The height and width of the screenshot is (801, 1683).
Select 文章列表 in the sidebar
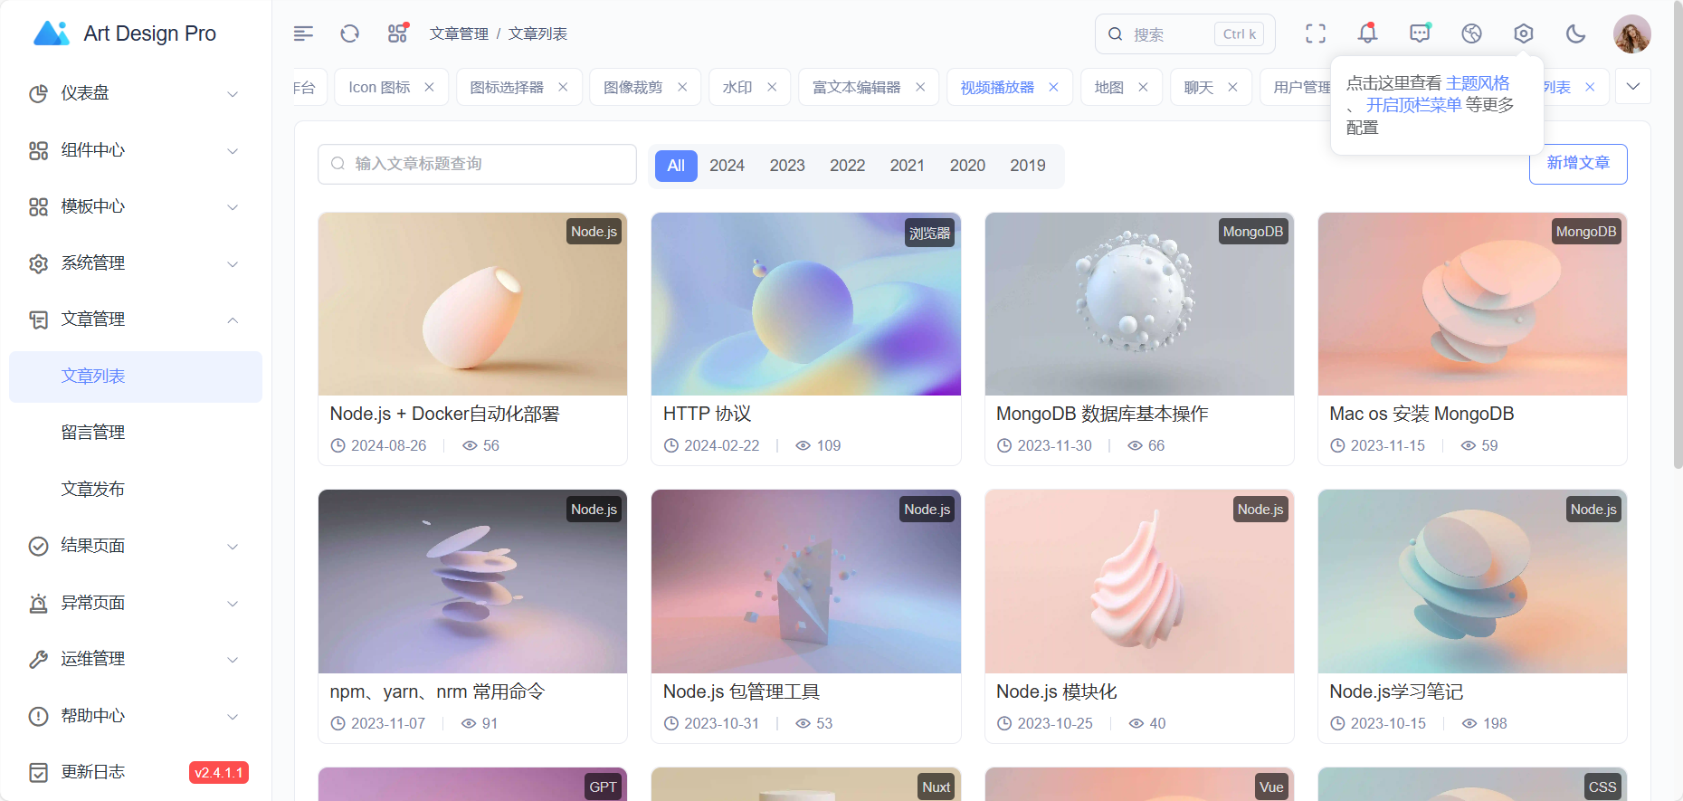(136, 377)
